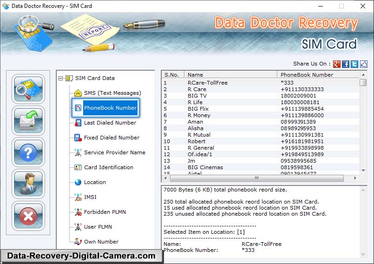The image size is (374, 264).
Task: Select the RCare-TollFree contact row
Action: pyautogui.click(x=261, y=83)
